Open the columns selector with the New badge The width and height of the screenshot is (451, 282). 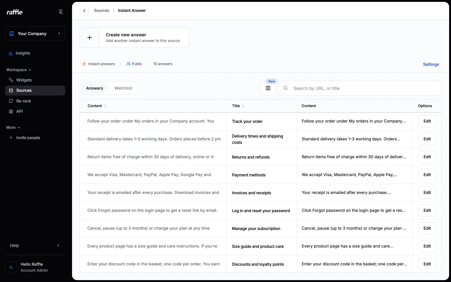click(x=268, y=88)
